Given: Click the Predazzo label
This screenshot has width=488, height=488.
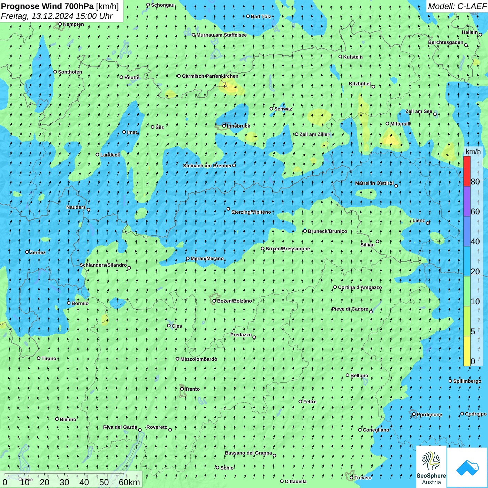Looking at the screenshot, I should 241,335.
